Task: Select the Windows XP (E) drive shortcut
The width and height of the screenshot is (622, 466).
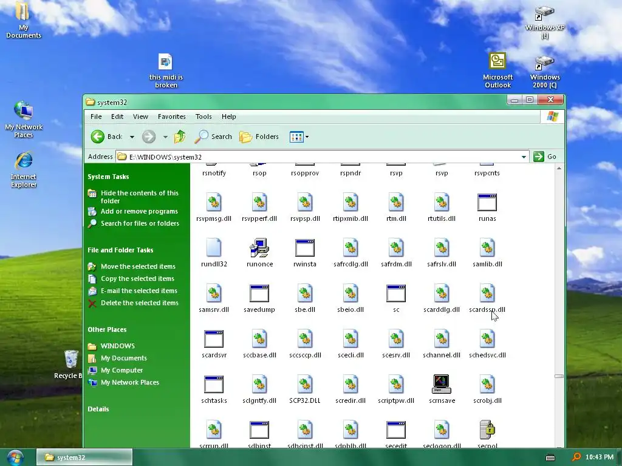Action: pyautogui.click(x=545, y=22)
